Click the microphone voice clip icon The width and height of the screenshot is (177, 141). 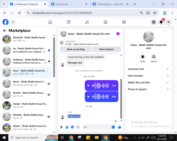(61, 127)
